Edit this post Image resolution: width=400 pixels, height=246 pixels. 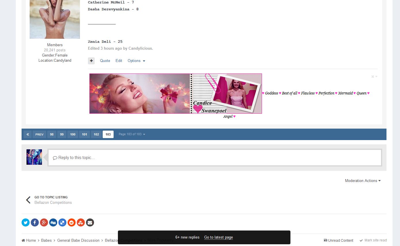tap(119, 61)
